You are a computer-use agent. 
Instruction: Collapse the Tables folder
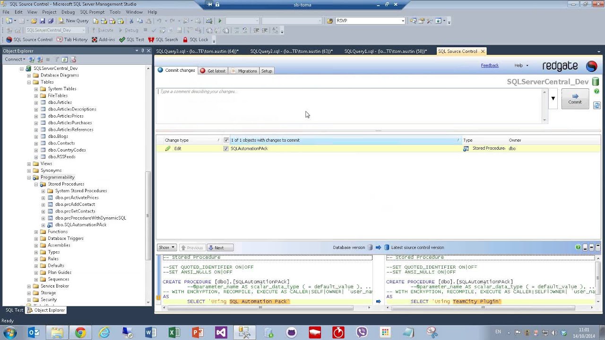(x=29, y=82)
